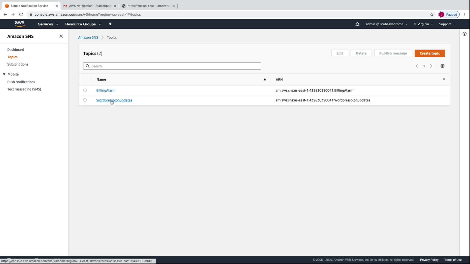Open the Wordpressblogupdates topic link
470x264 pixels.
tap(114, 100)
